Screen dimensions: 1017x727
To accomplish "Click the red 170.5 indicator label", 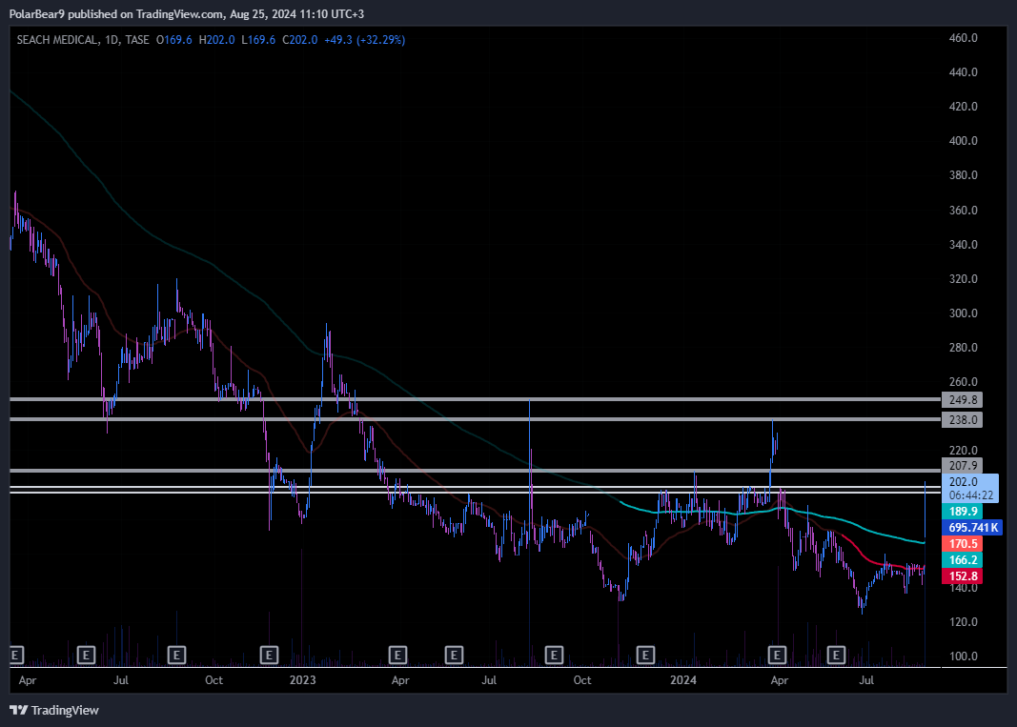I will (x=963, y=543).
